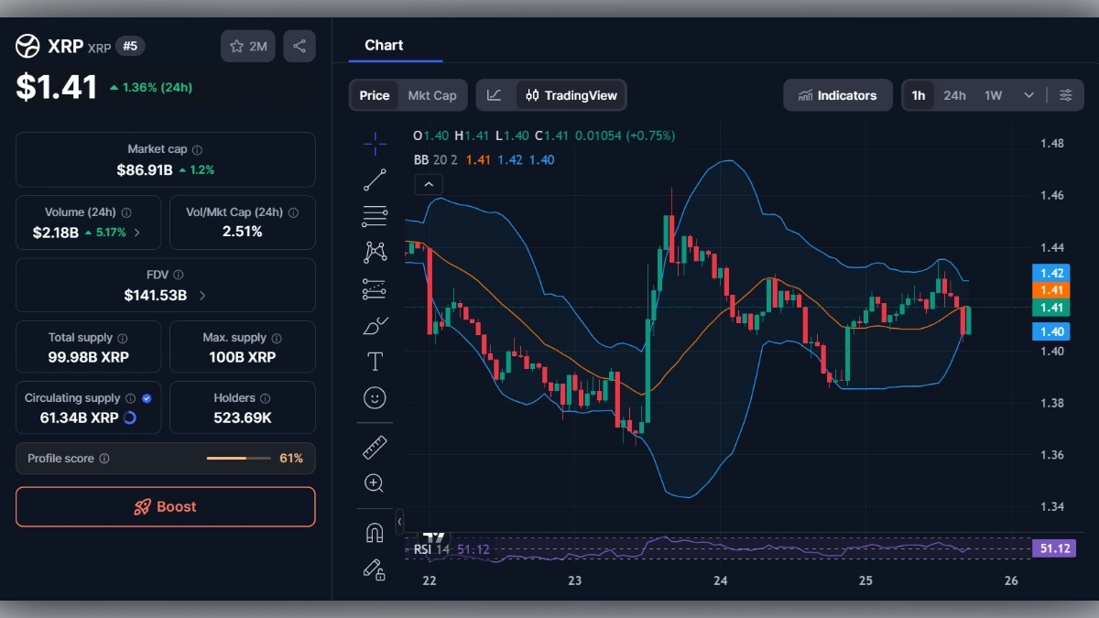The image size is (1099, 618).
Task: Select the crosshair cursor tool
Action: point(375,142)
